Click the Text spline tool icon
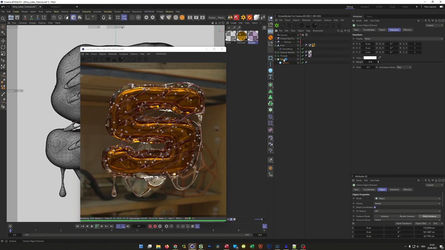Viewport: 445px width, 250px height. click(x=271, y=77)
